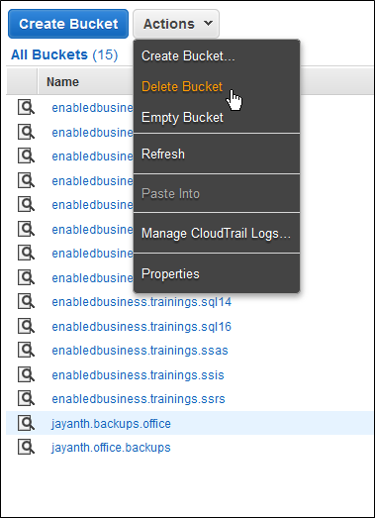Click the Name column header
This screenshot has width=375, height=518.
pyautogui.click(x=62, y=81)
